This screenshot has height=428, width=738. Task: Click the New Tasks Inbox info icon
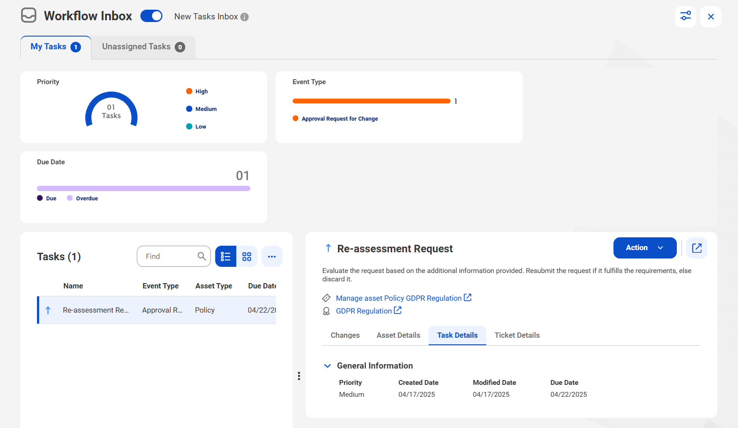tap(245, 17)
